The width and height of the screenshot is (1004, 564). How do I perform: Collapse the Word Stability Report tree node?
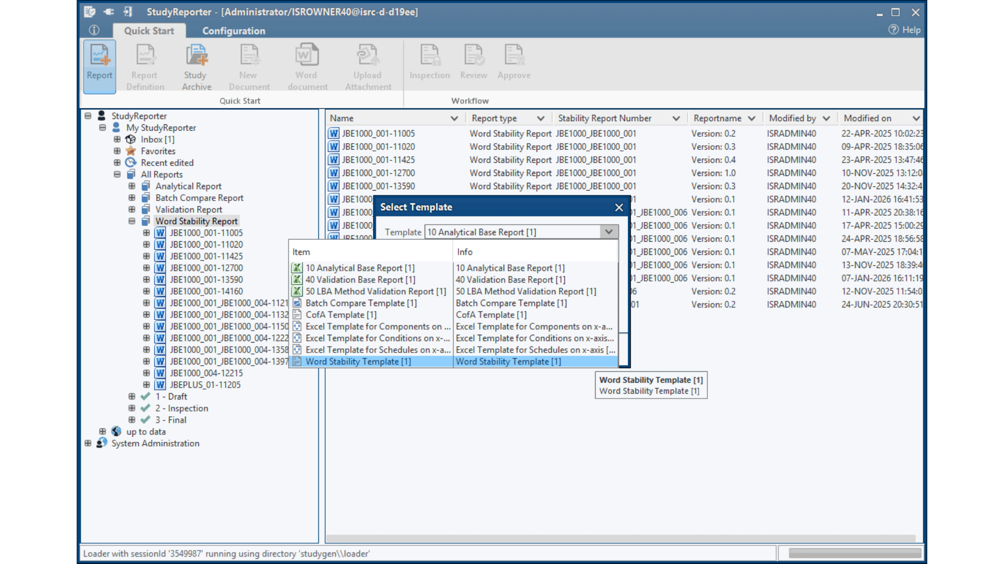(132, 221)
